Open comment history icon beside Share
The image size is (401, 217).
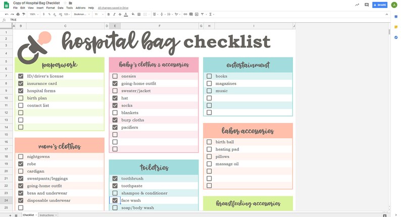click(x=367, y=5)
